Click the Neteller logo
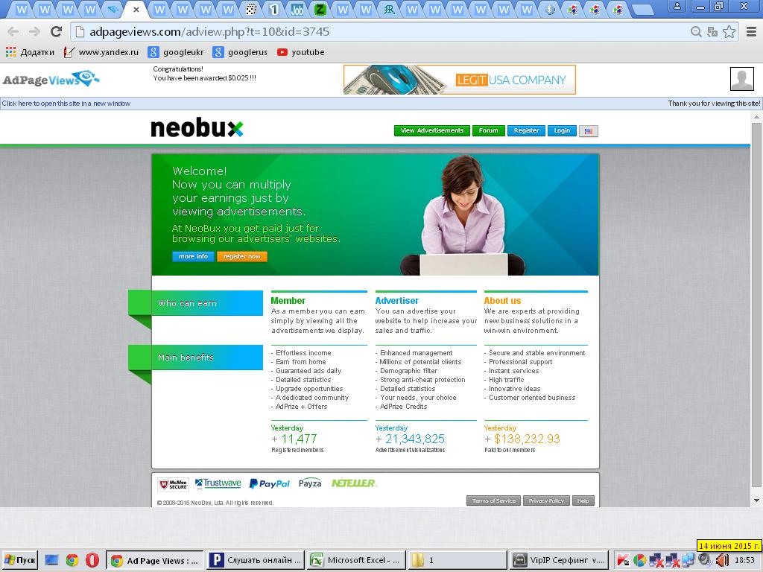 pos(354,483)
